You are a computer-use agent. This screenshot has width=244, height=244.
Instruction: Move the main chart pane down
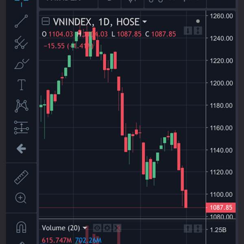(188, 30)
